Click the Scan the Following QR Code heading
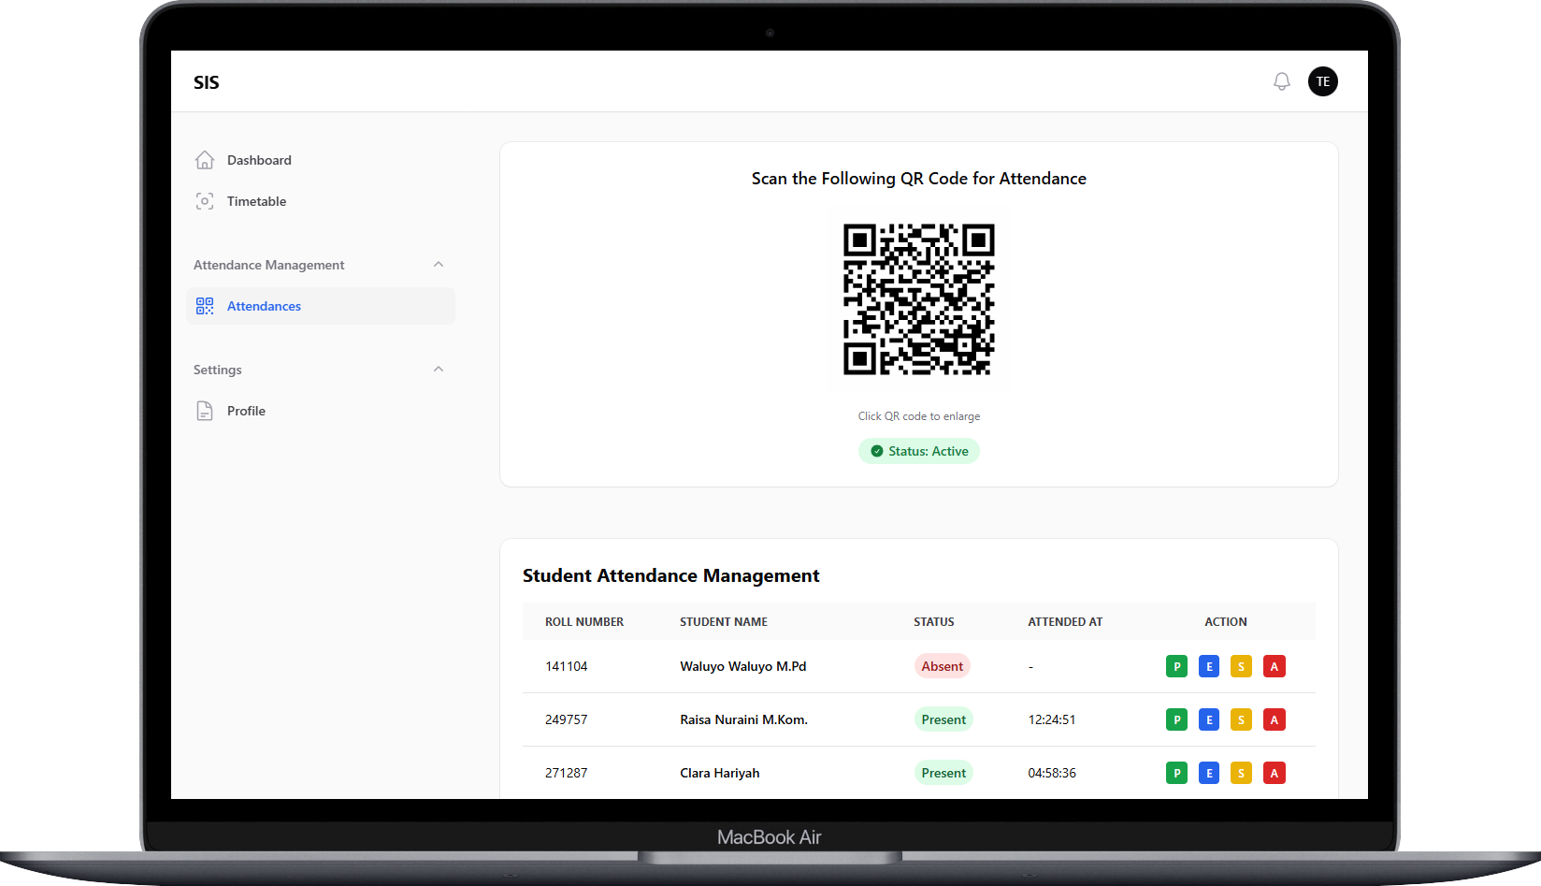1541x886 pixels. 919,179
